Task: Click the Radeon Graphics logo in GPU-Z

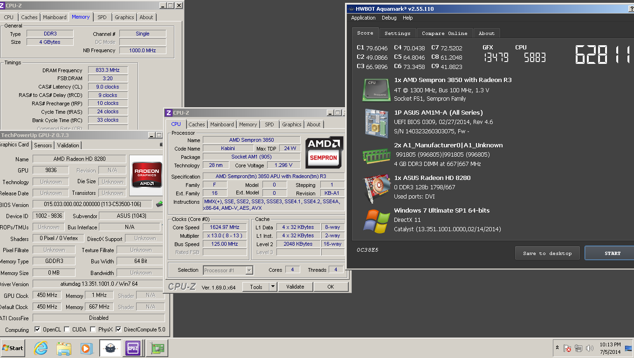Action: point(147,175)
